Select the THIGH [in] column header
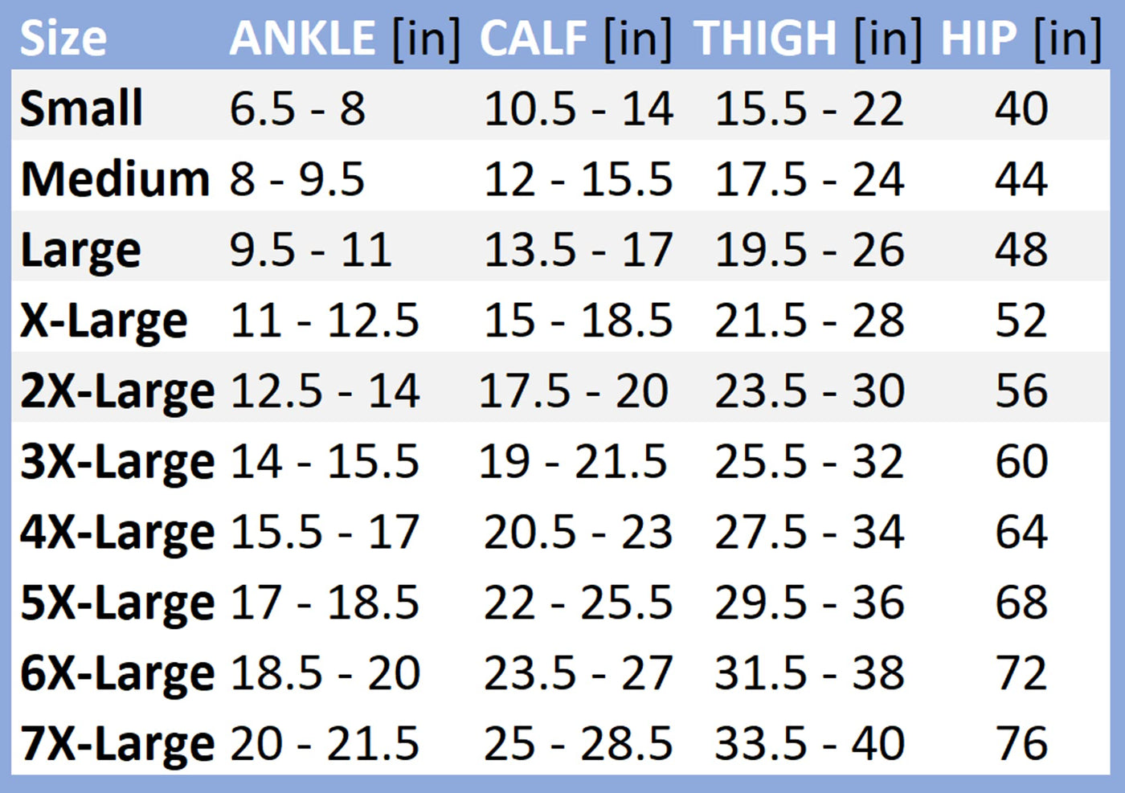Screen dimensions: 1125x793 pos(808,39)
